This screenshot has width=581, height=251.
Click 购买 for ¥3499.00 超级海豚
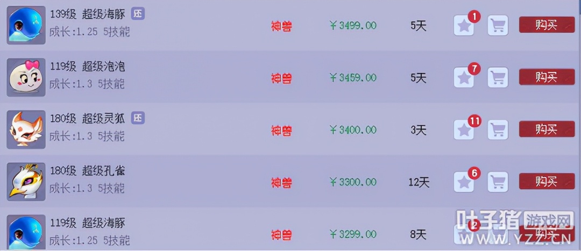click(547, 25)
